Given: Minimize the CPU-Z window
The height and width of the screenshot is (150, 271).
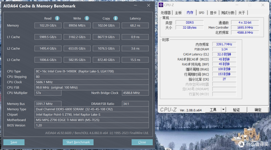Looking at the screenshot, I should pos(237,5).
